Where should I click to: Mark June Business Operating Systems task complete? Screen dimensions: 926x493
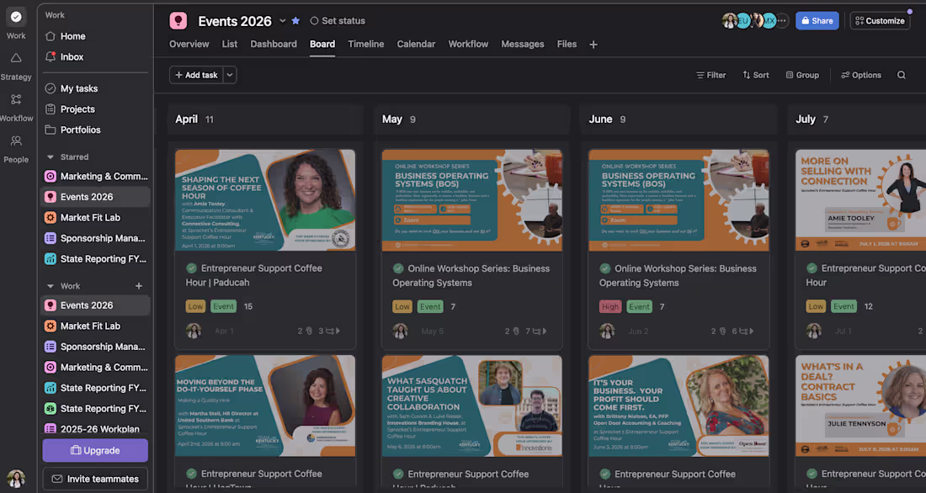point(604,268)
